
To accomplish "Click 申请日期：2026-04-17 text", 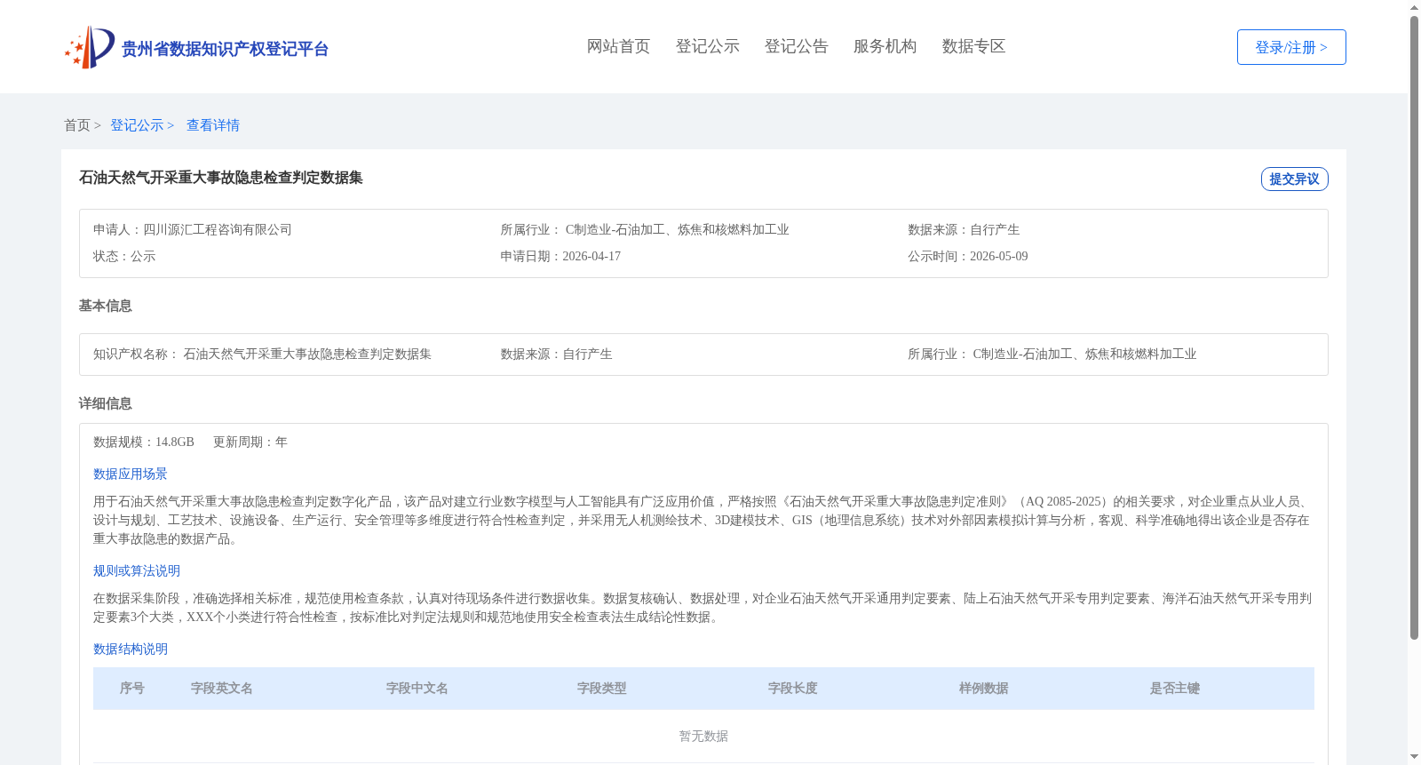I will point(560,257).
